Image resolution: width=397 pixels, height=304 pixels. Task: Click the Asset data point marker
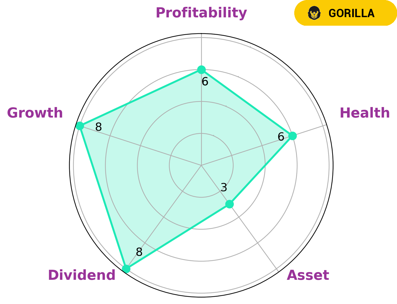229,204
